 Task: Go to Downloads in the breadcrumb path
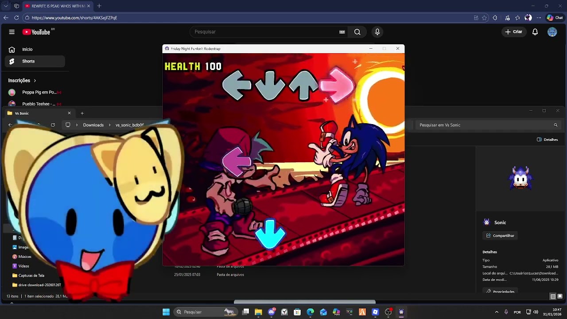(93, 125)
